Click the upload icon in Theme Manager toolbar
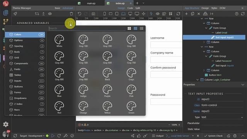This screenshot has width=247, height=139. [43, 14]
